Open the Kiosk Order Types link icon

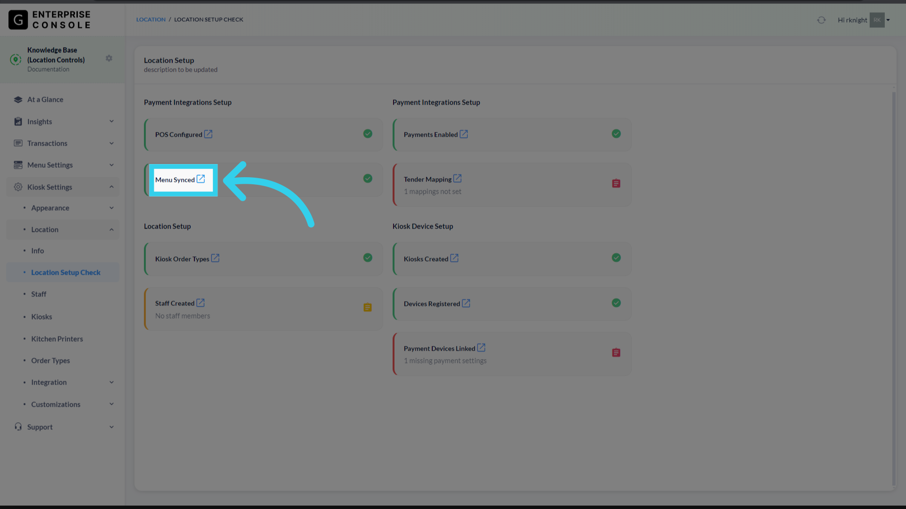click(x=215, y=258)
